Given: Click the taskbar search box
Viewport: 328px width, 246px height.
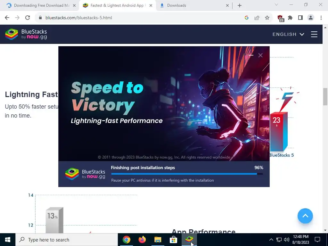Looking at the screenshot, I should click(x=67, y=240).
